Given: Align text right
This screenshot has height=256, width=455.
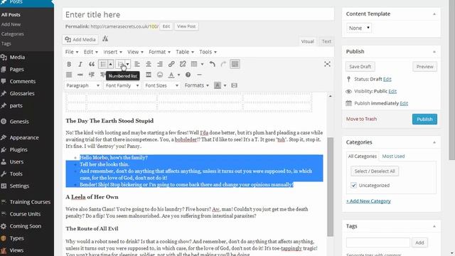Looking at the screenshot, I should click(x=160, y=64).
